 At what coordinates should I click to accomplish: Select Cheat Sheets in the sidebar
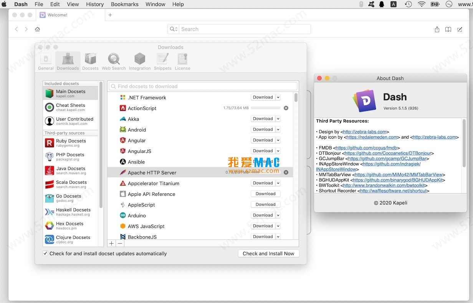click(x=71, y=107)
